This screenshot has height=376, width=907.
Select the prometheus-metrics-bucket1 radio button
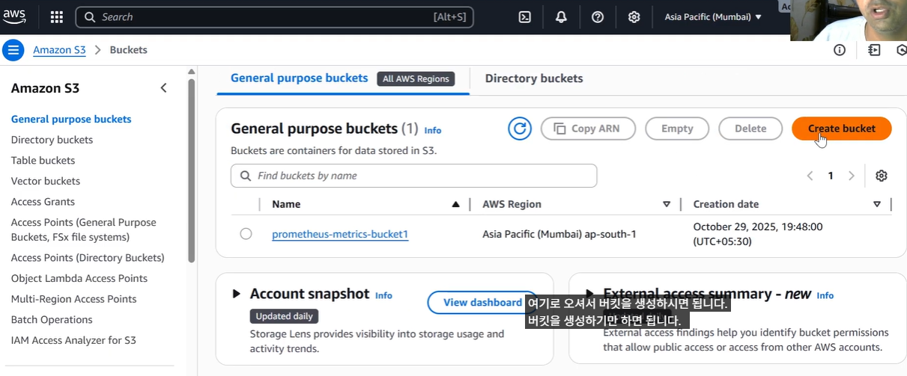pos(246,234)
